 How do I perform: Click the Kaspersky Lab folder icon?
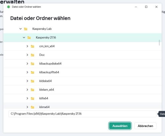pyautogui.click(x=26, y=29)
